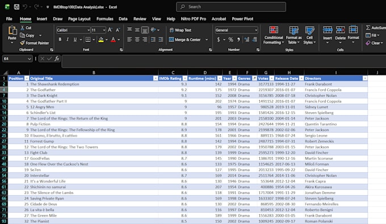Open Genres column filter button
Image resolution: width=386 pixels, height=224 pixels.
pyautogui.click(x=254, y=78)
